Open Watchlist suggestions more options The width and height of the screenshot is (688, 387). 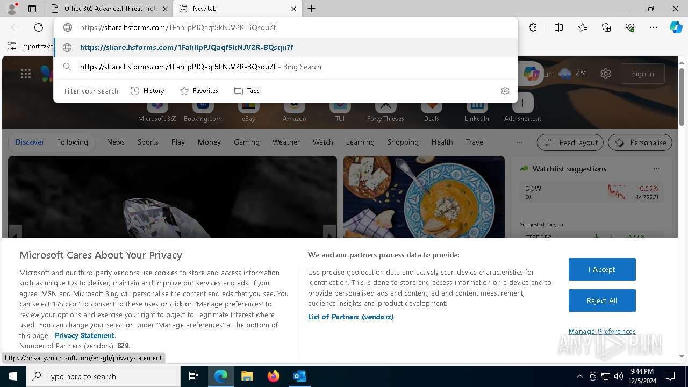coord(656,169)
